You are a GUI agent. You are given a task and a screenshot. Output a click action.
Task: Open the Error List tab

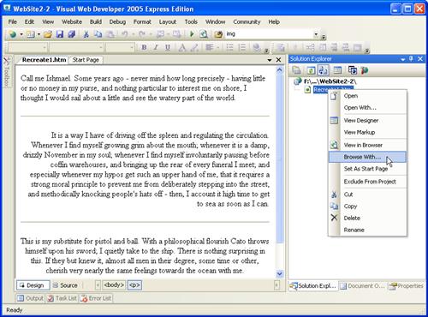[96, 298]
